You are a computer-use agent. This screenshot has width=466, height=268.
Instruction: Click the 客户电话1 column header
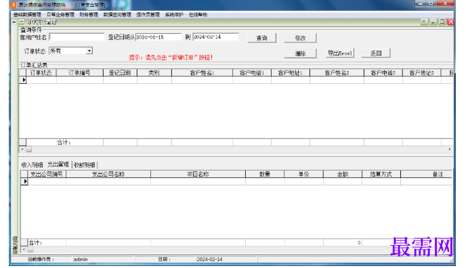pyautogui.click(x=252, y=72)
